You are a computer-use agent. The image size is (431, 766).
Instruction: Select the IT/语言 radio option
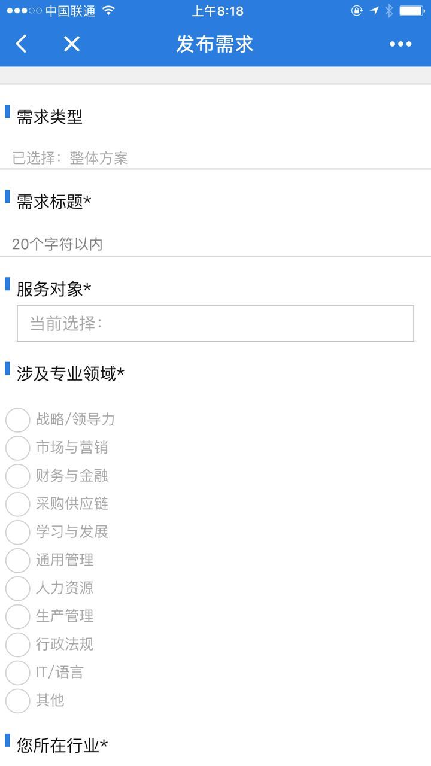pyautogui.click(x=18, y=673)
